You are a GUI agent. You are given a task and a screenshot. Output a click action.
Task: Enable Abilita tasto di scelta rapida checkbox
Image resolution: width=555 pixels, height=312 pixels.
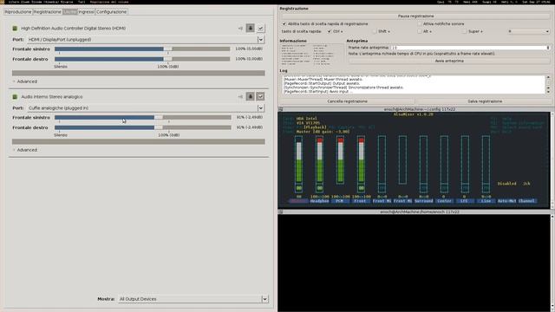284,23
